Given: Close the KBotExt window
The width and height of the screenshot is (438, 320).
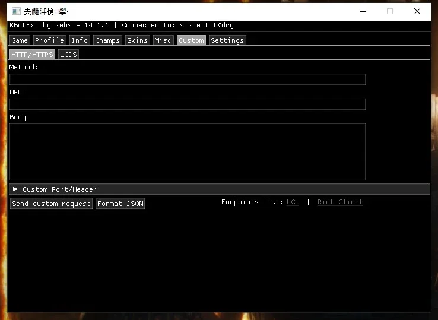Looking at the screenshot, I should (x=417, y=11).
